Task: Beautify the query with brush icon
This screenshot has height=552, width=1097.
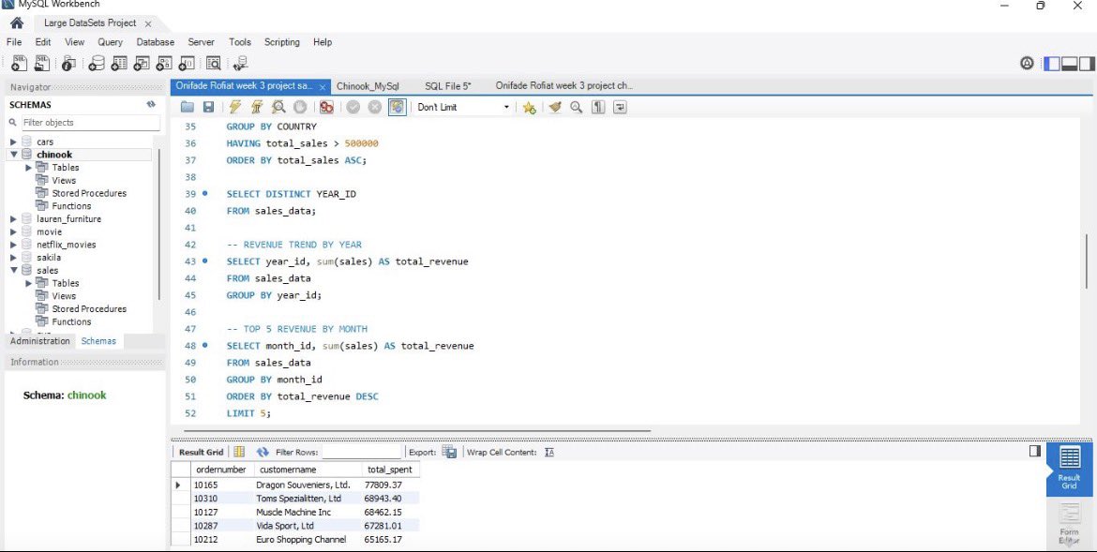Action: pos(555,107)
